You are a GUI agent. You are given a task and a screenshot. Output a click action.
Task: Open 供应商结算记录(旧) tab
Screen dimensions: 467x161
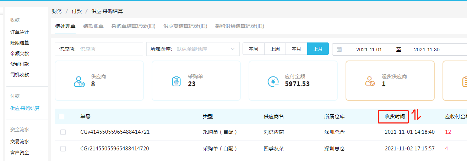[185, 26]
